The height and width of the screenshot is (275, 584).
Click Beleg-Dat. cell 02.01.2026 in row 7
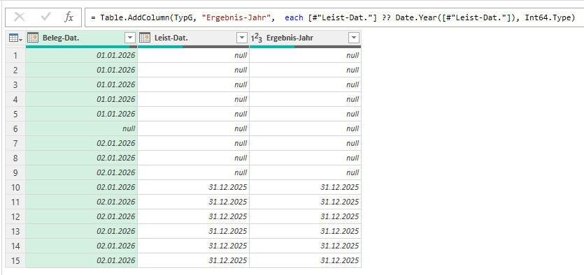pos(82,143)
